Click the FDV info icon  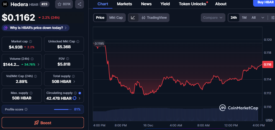[68, 59]
